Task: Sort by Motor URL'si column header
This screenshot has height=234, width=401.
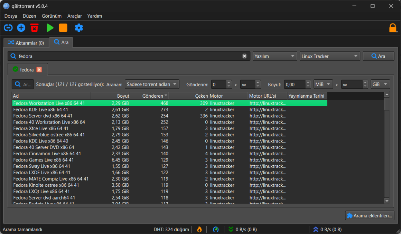Action: (267, 96)
